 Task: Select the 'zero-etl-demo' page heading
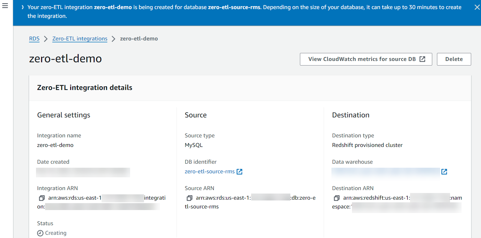[65, 59]
